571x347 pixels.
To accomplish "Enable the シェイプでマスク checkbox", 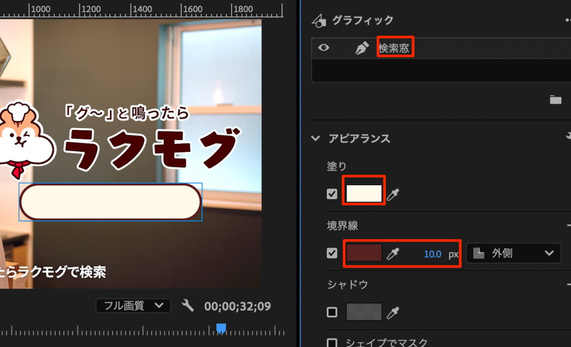I will click(x=332, y=343).
